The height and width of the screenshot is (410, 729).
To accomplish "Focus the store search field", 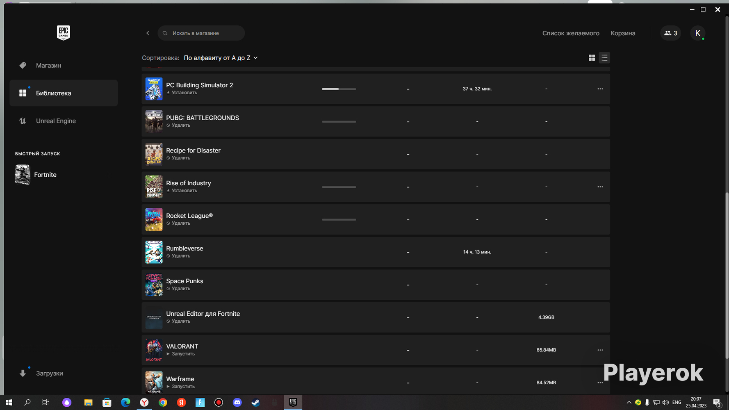I will pyautogui.click(x=201, y=33).
